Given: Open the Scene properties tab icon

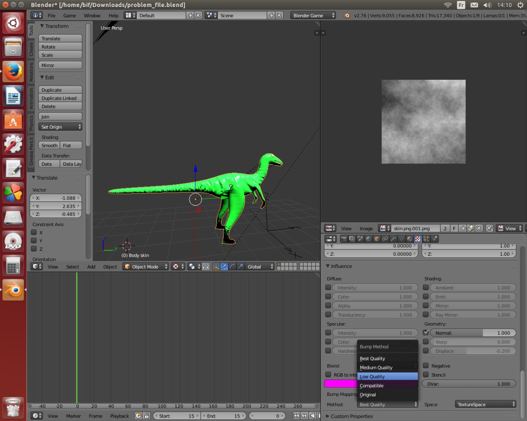Looking at the screenshot, I should pos(360,239).
